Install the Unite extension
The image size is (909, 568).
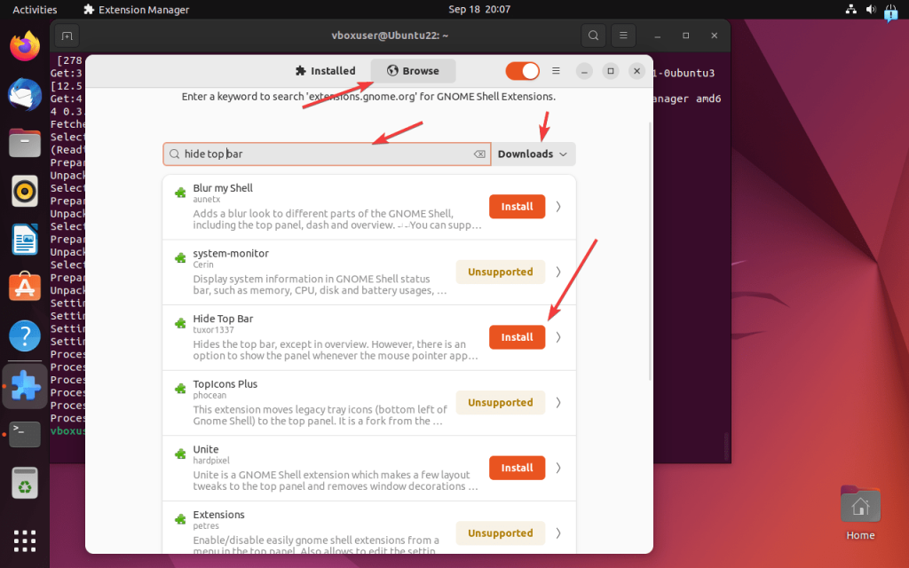click(517, 468)
